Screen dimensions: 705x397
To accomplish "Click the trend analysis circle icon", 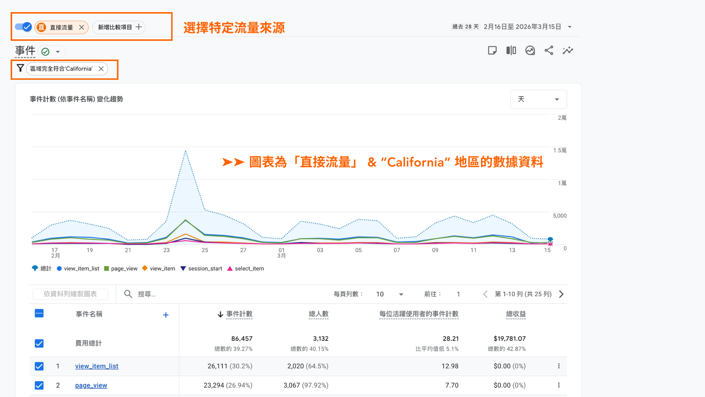I will click(530, 50).
